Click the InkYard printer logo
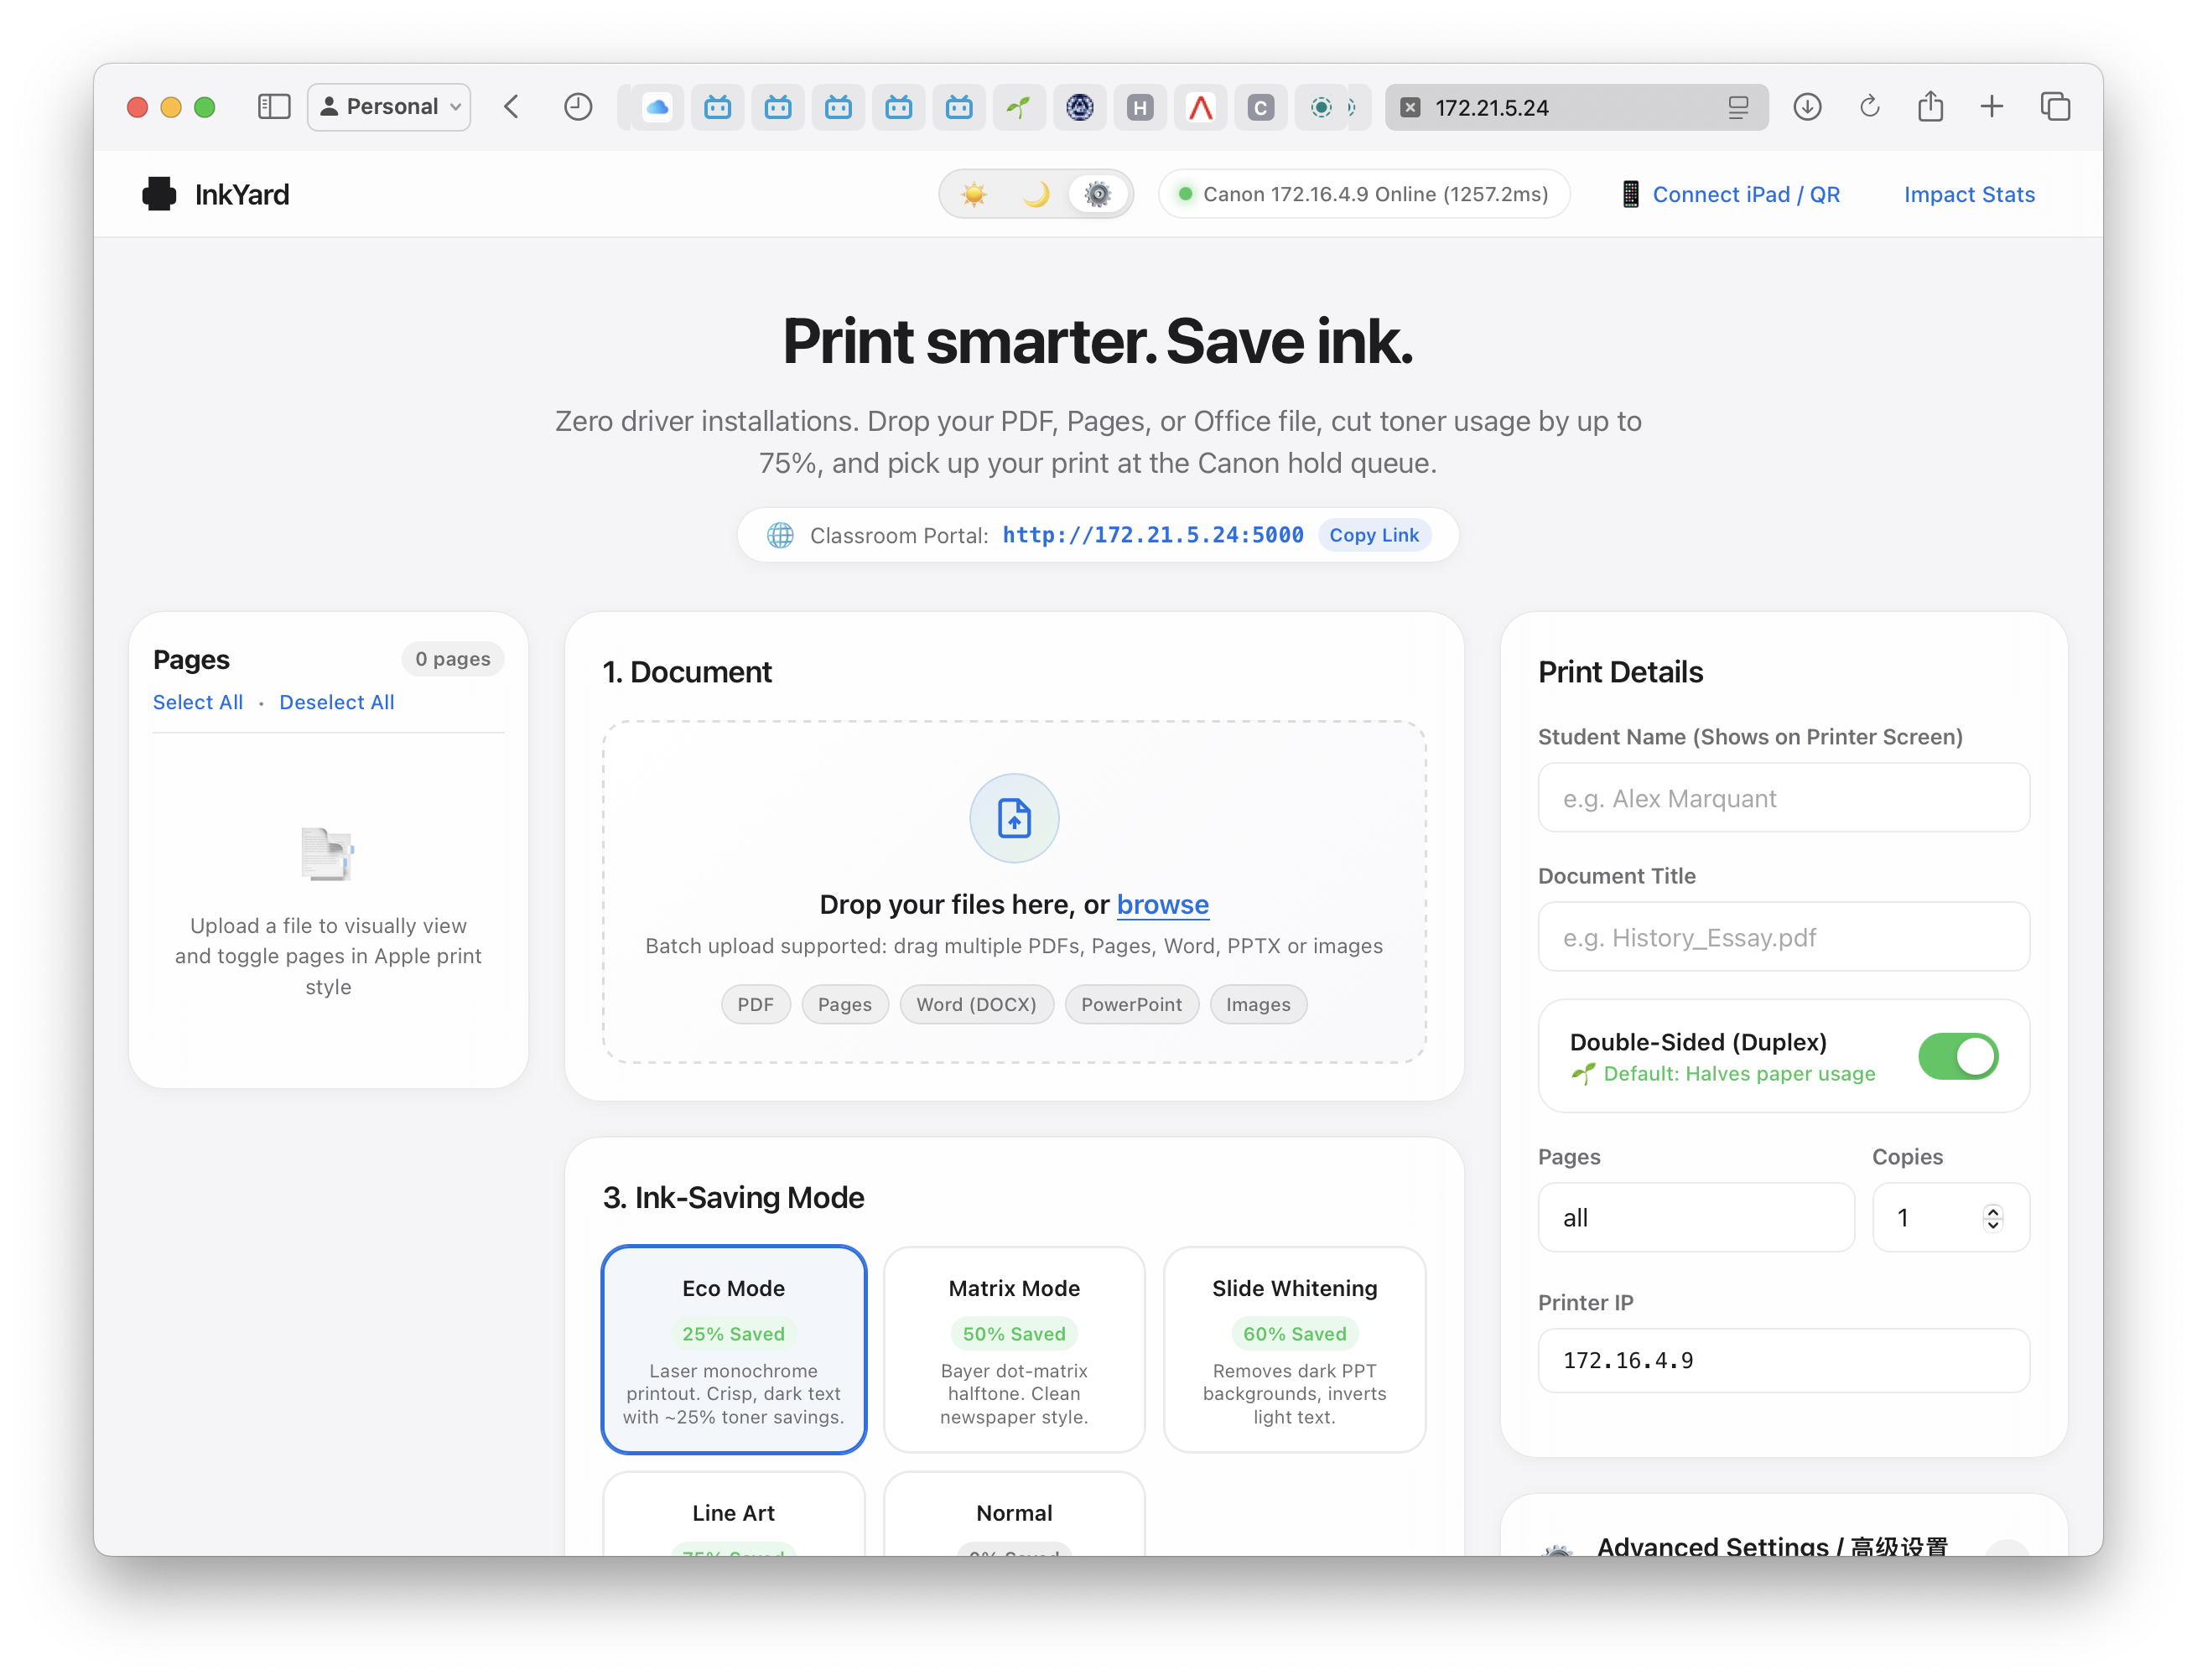 (159, 194)
